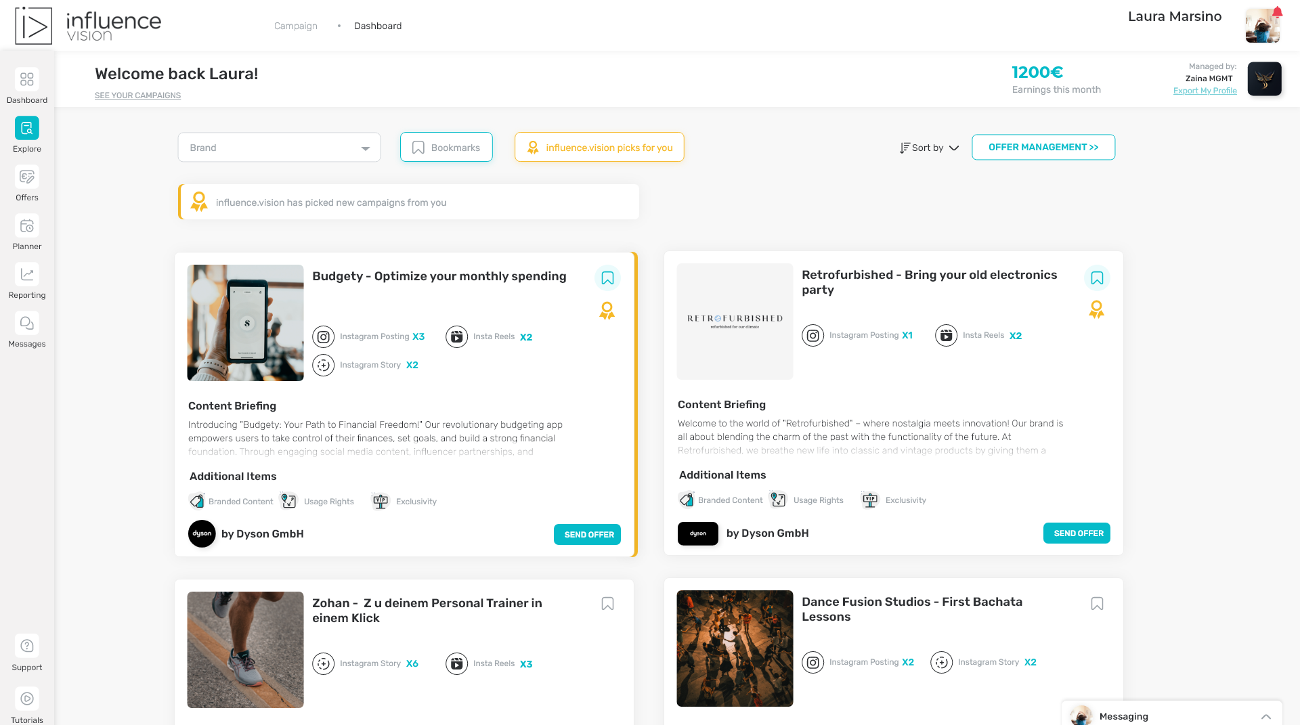Toggle bookmark on Budgety campaign
The height and width of the screenshot is (725, 1300).
coord(607,278)
